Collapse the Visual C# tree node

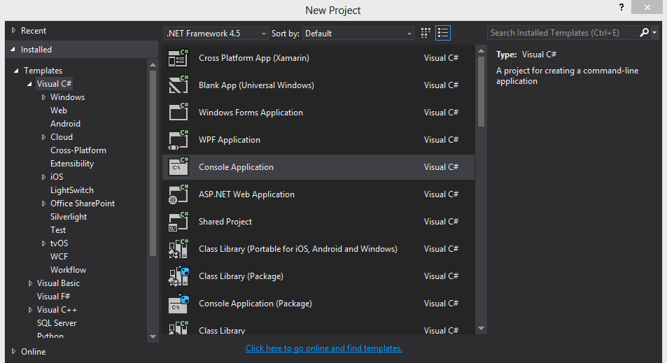30,84
